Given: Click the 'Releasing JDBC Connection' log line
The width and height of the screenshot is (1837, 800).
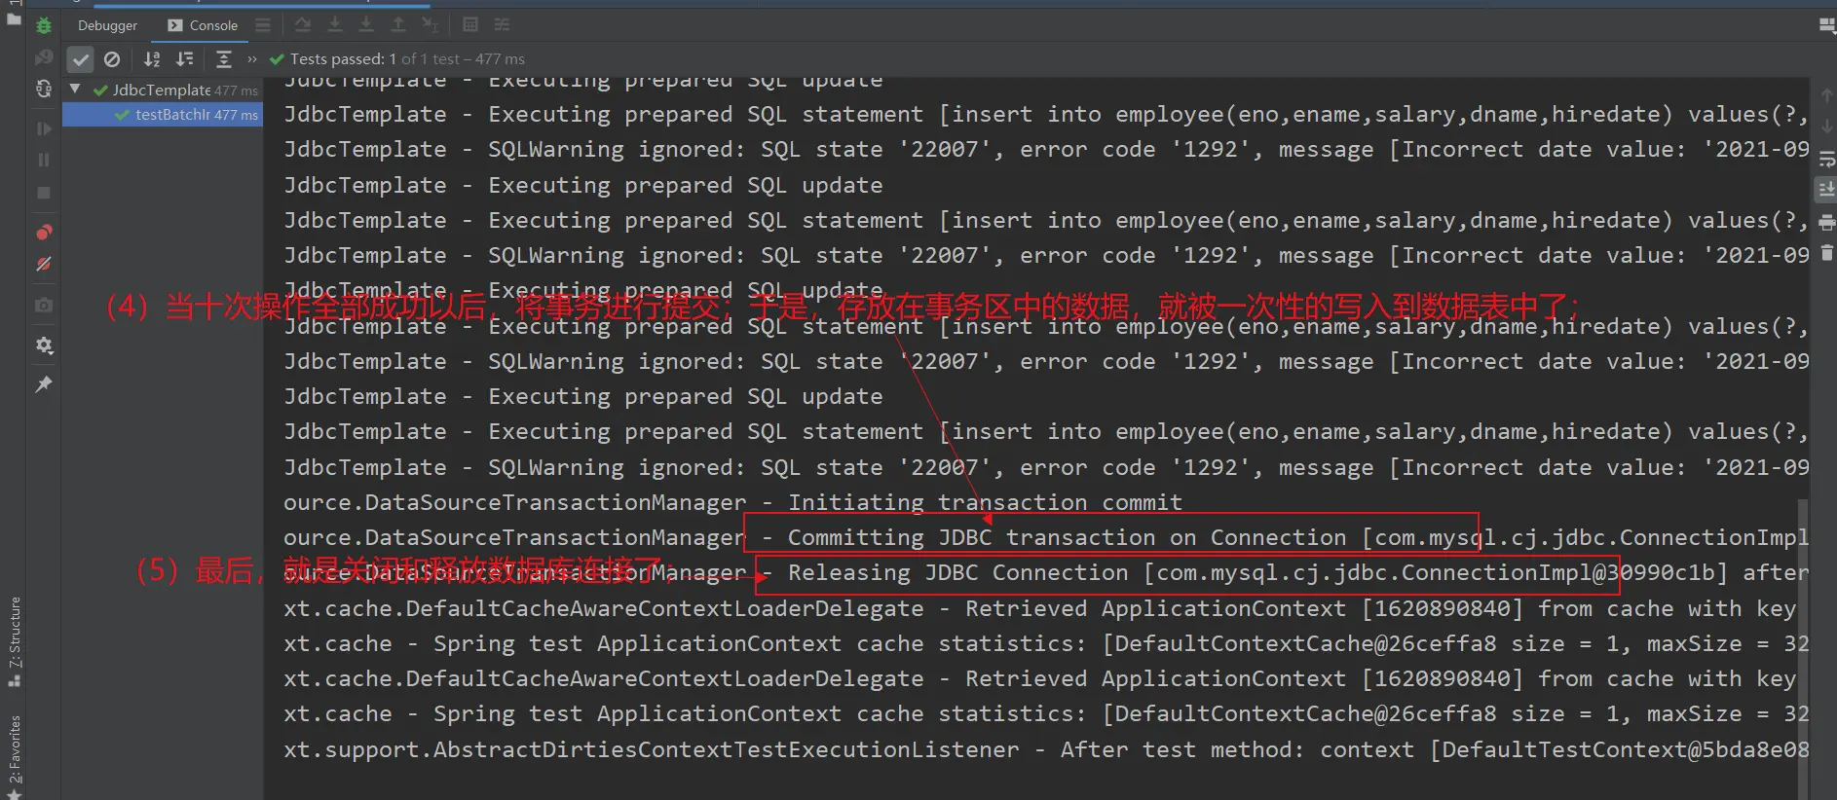Looking at the screenshot, I should coord(1046,572).
